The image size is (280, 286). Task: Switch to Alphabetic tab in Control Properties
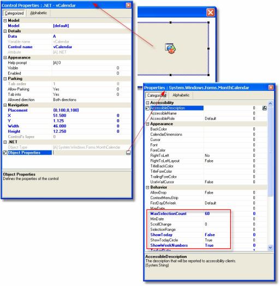tap(38, 13)
